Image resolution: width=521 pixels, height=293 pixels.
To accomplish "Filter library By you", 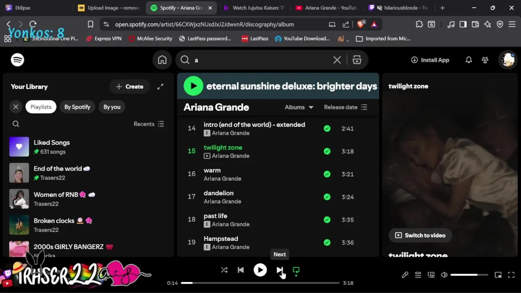I will click(112, 107).
